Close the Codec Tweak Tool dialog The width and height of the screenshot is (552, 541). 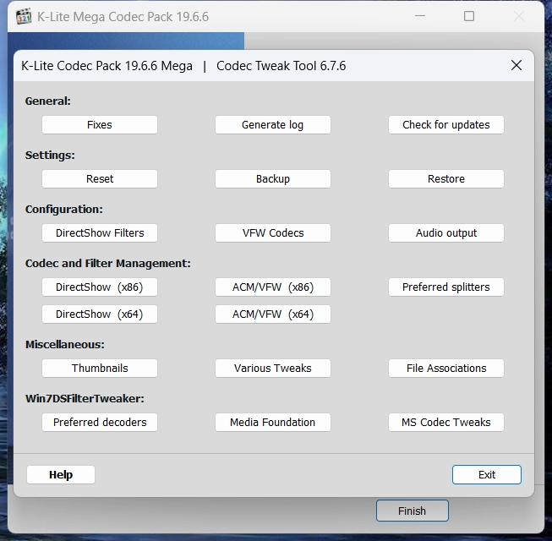(516, 65)
